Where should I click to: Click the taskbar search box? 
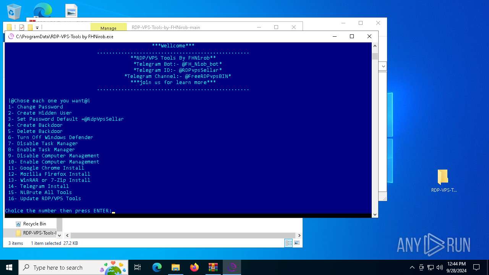[x=74, y=267]
